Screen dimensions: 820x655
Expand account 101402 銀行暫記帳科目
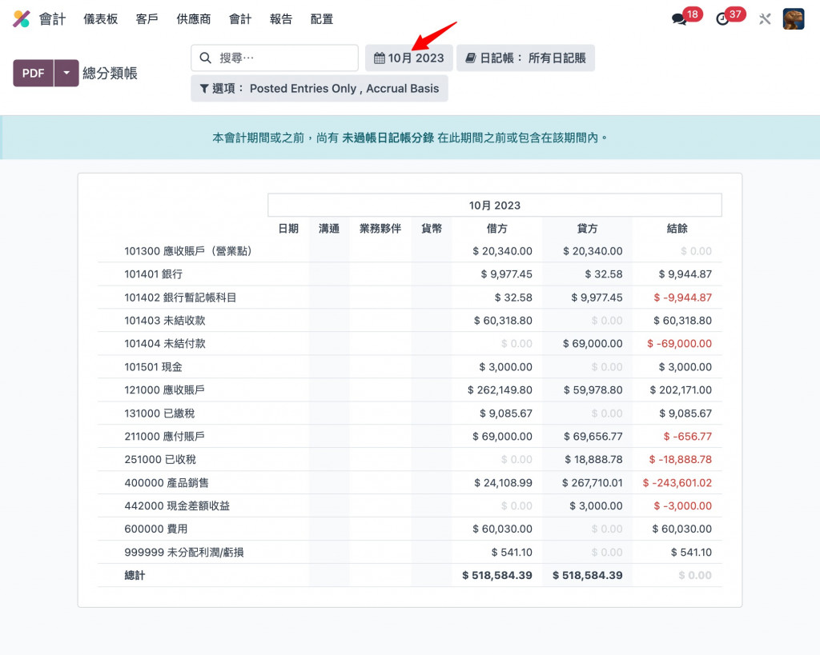180,298
